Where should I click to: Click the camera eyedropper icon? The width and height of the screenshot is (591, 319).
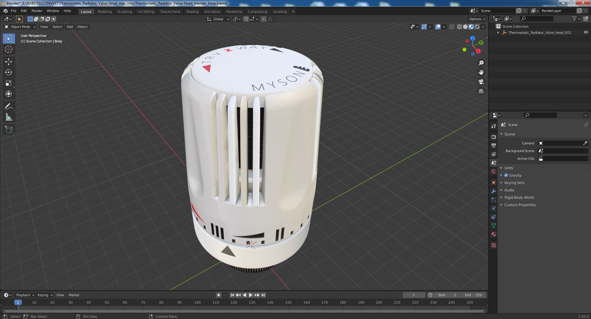585,143
